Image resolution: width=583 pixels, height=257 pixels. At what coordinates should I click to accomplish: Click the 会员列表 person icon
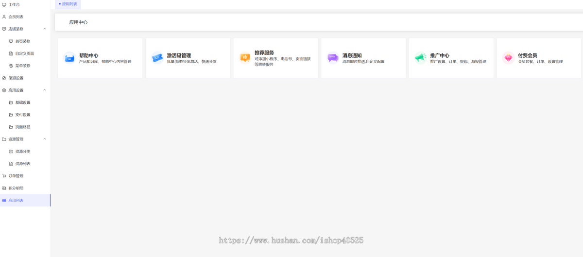pos(4,17)
